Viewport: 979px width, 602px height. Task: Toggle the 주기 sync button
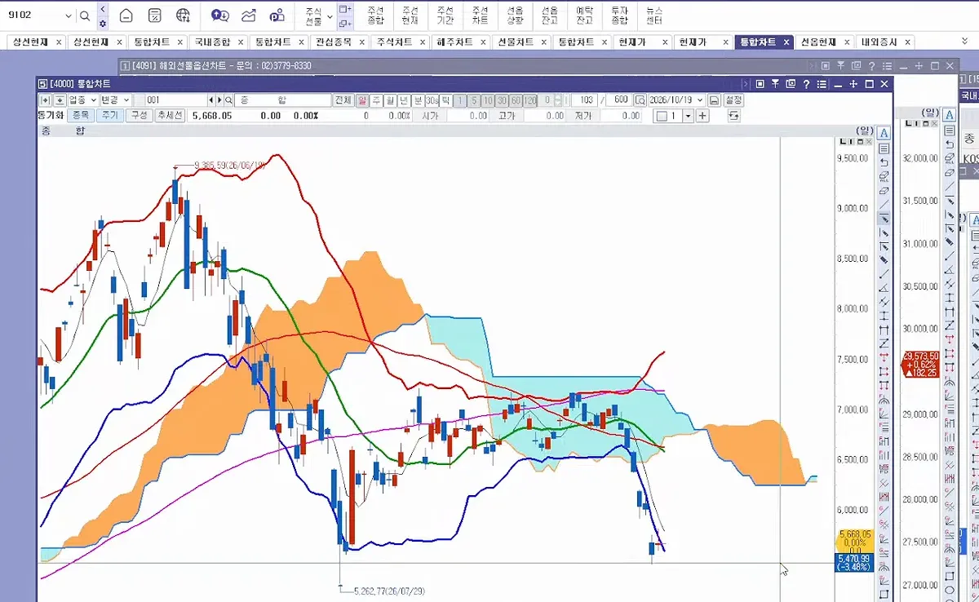pyautogui.click(x=109, y=116)
